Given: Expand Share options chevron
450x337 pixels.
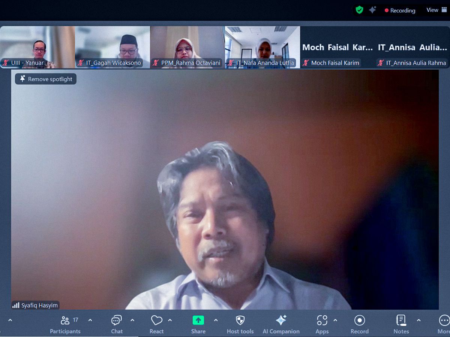Looking at the screenshot, I should [216, 320].
